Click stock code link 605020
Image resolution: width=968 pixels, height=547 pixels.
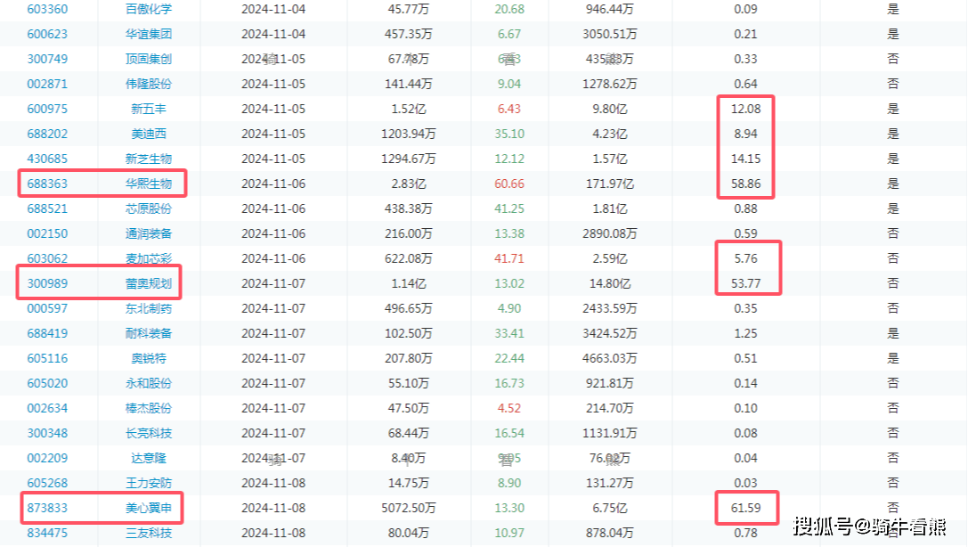click(x=47, y=383)
